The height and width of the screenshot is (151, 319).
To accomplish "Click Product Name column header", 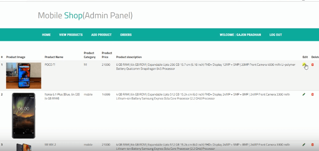I will pos(54,57).
